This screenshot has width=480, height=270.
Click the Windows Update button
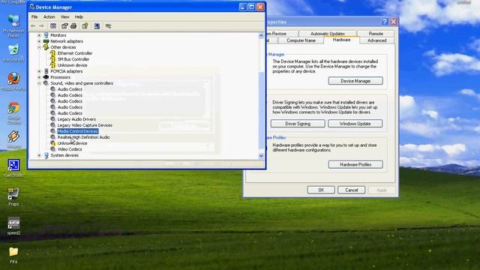point(355,124)
